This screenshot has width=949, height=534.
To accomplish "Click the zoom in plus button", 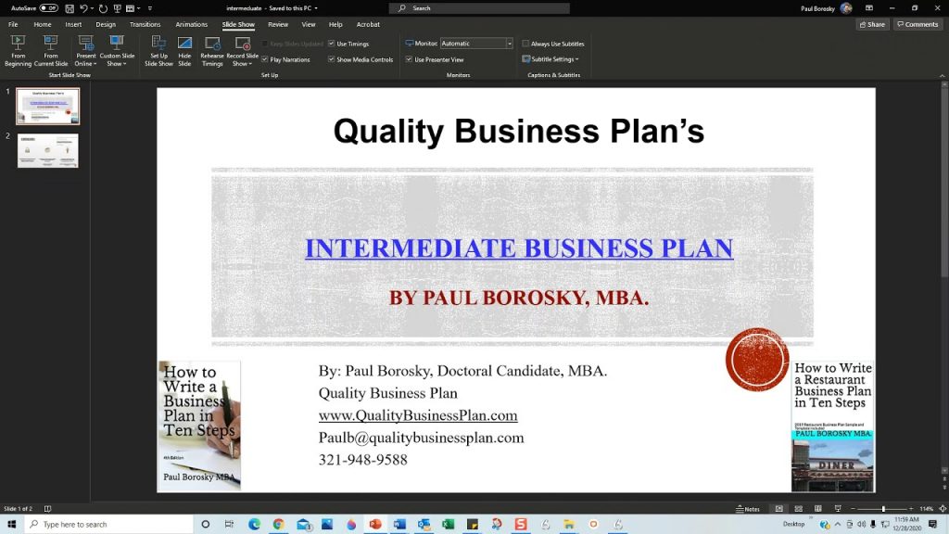I will pos(911,509).
